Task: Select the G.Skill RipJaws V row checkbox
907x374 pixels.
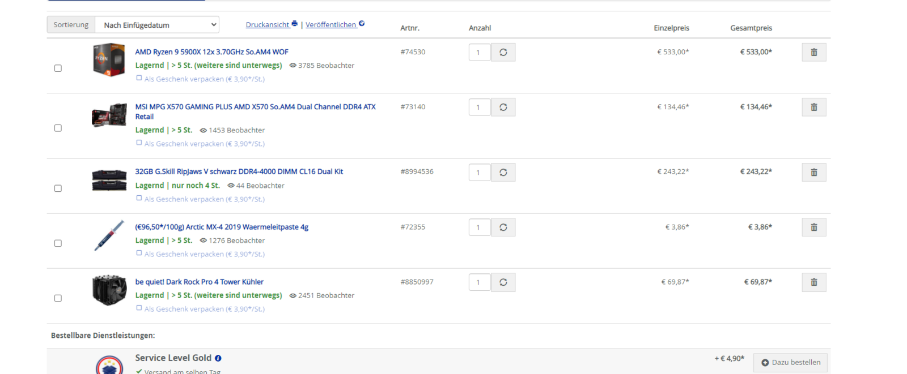Action: 58,188
